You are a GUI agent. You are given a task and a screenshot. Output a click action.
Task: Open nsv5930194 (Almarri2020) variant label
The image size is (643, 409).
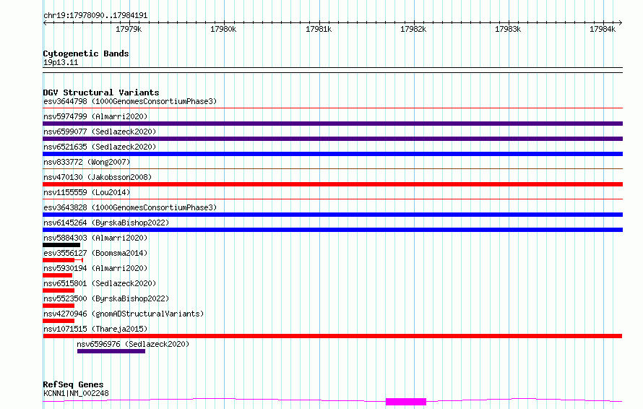pyautogui.click(x=95, y=268)
